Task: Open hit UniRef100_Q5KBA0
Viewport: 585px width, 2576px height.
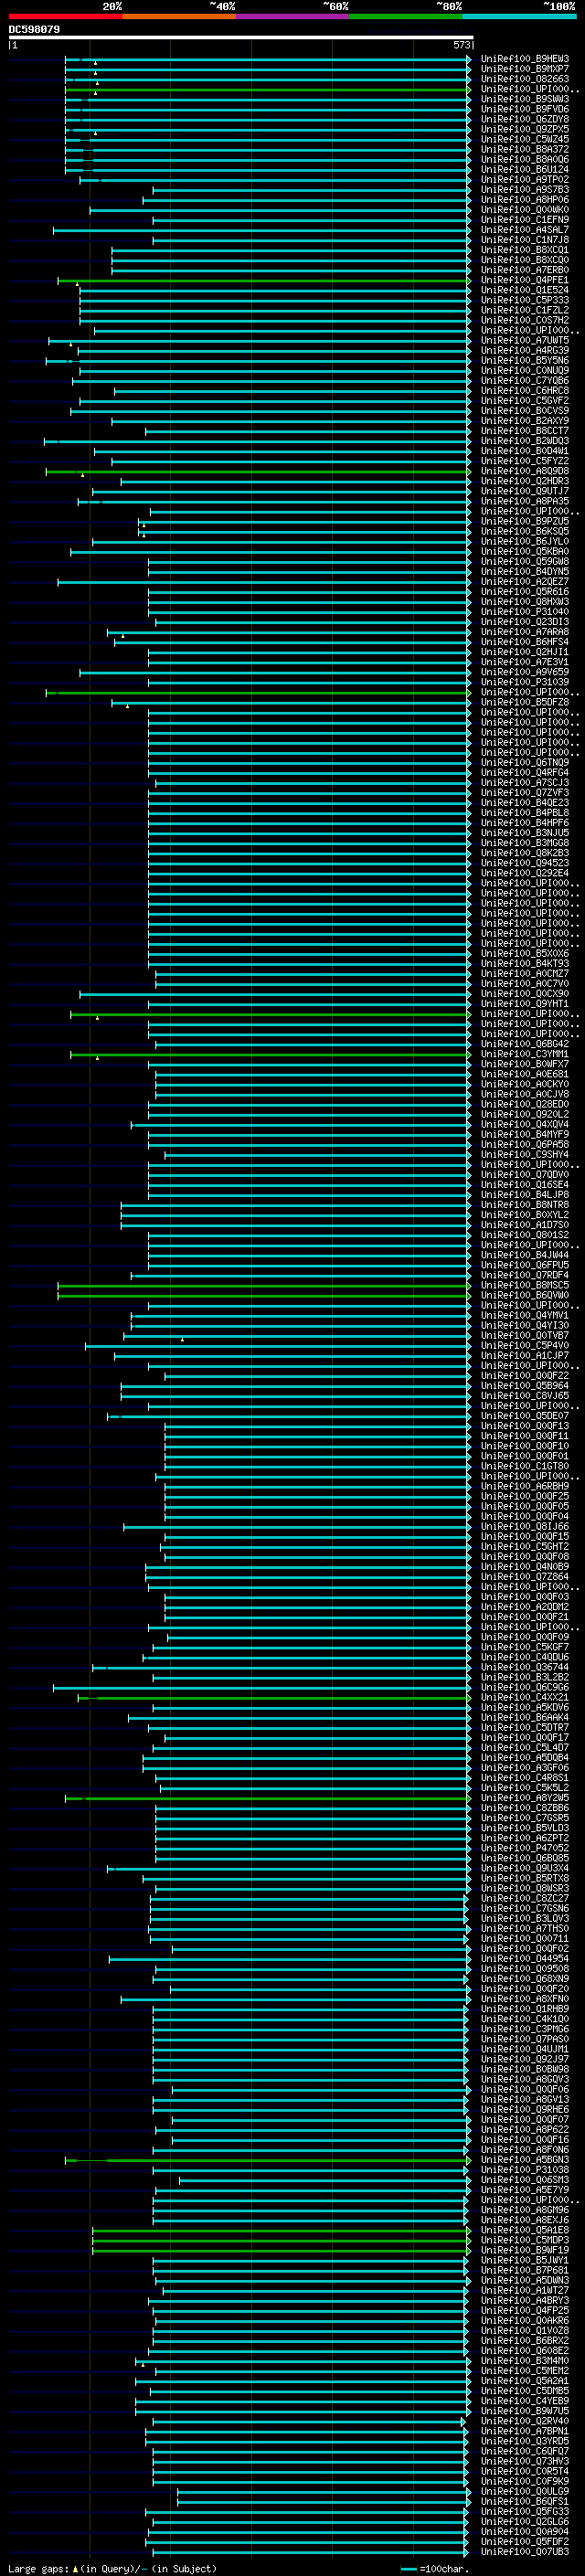Action: (x=525, y=551)
